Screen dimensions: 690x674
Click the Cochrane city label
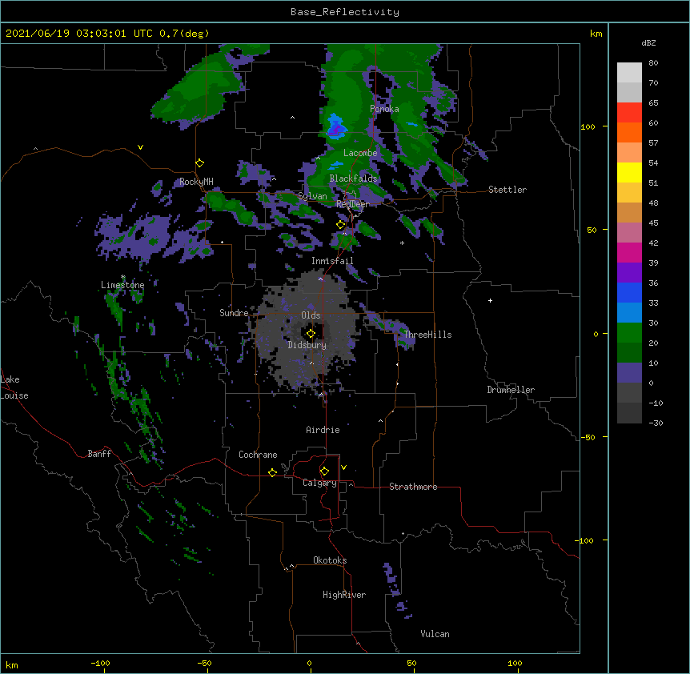[258, 455]
